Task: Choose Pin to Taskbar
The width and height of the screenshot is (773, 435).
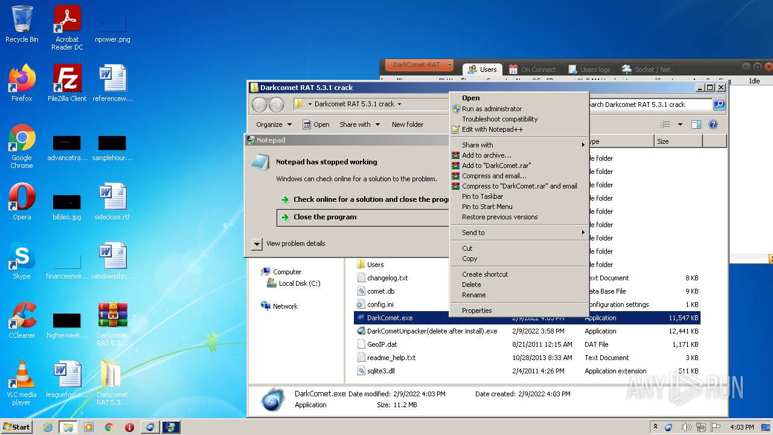Action: [x=519, y=196]
